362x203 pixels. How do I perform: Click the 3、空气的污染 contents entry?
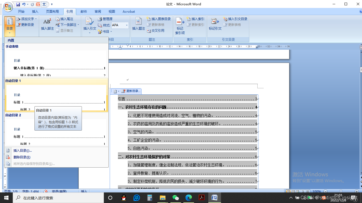192,132
